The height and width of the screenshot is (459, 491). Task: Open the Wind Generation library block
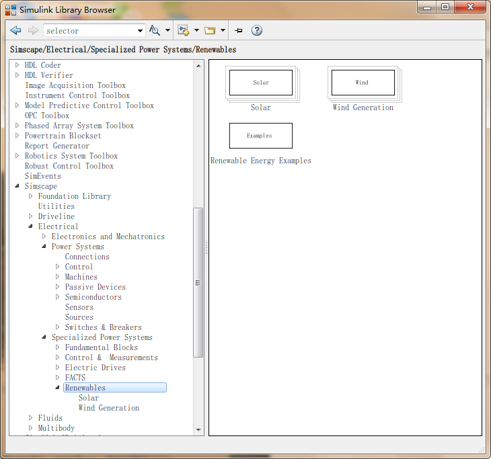[x=364, y=84]
